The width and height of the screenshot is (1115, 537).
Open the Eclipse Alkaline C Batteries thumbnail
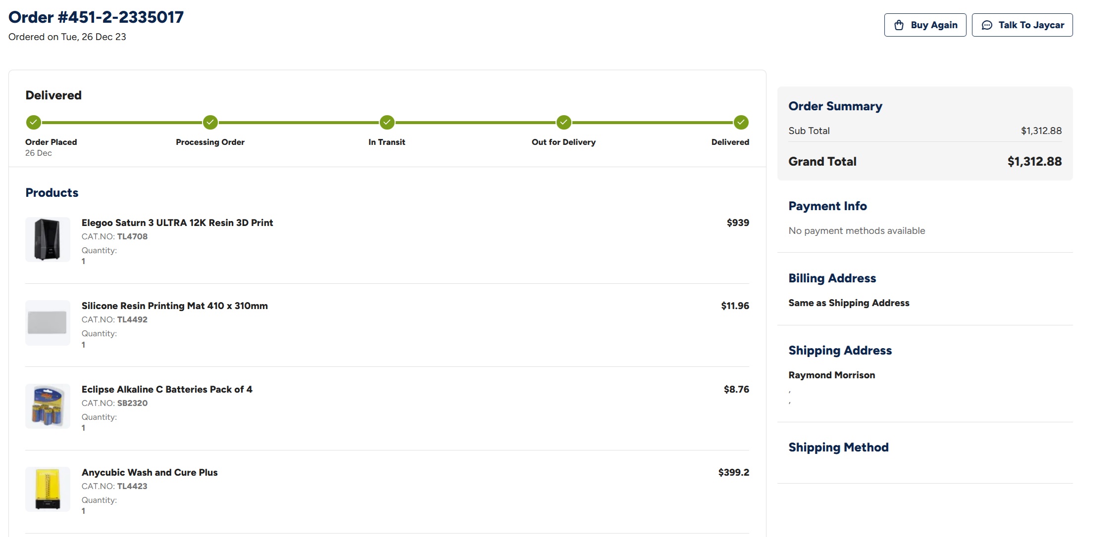click(x=48, y=406)
